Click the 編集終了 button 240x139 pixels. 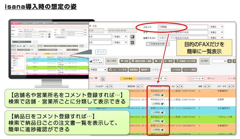(x=145, y=70)
